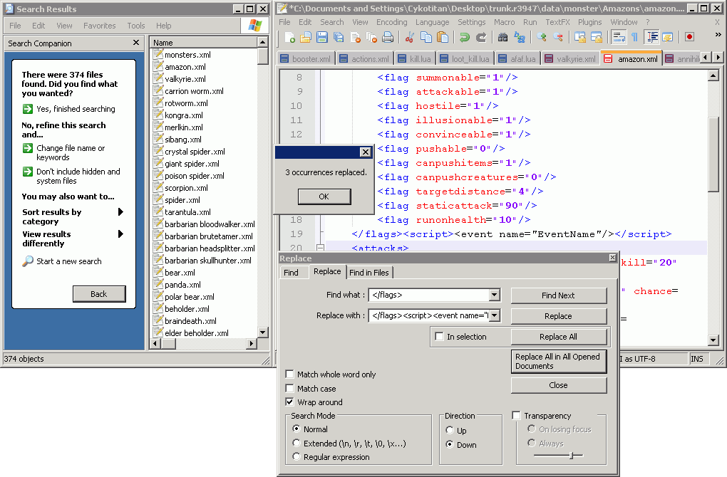Click the Paste clipboard icon
This screenshot has height=477, width=727.
tap(443, 38)
